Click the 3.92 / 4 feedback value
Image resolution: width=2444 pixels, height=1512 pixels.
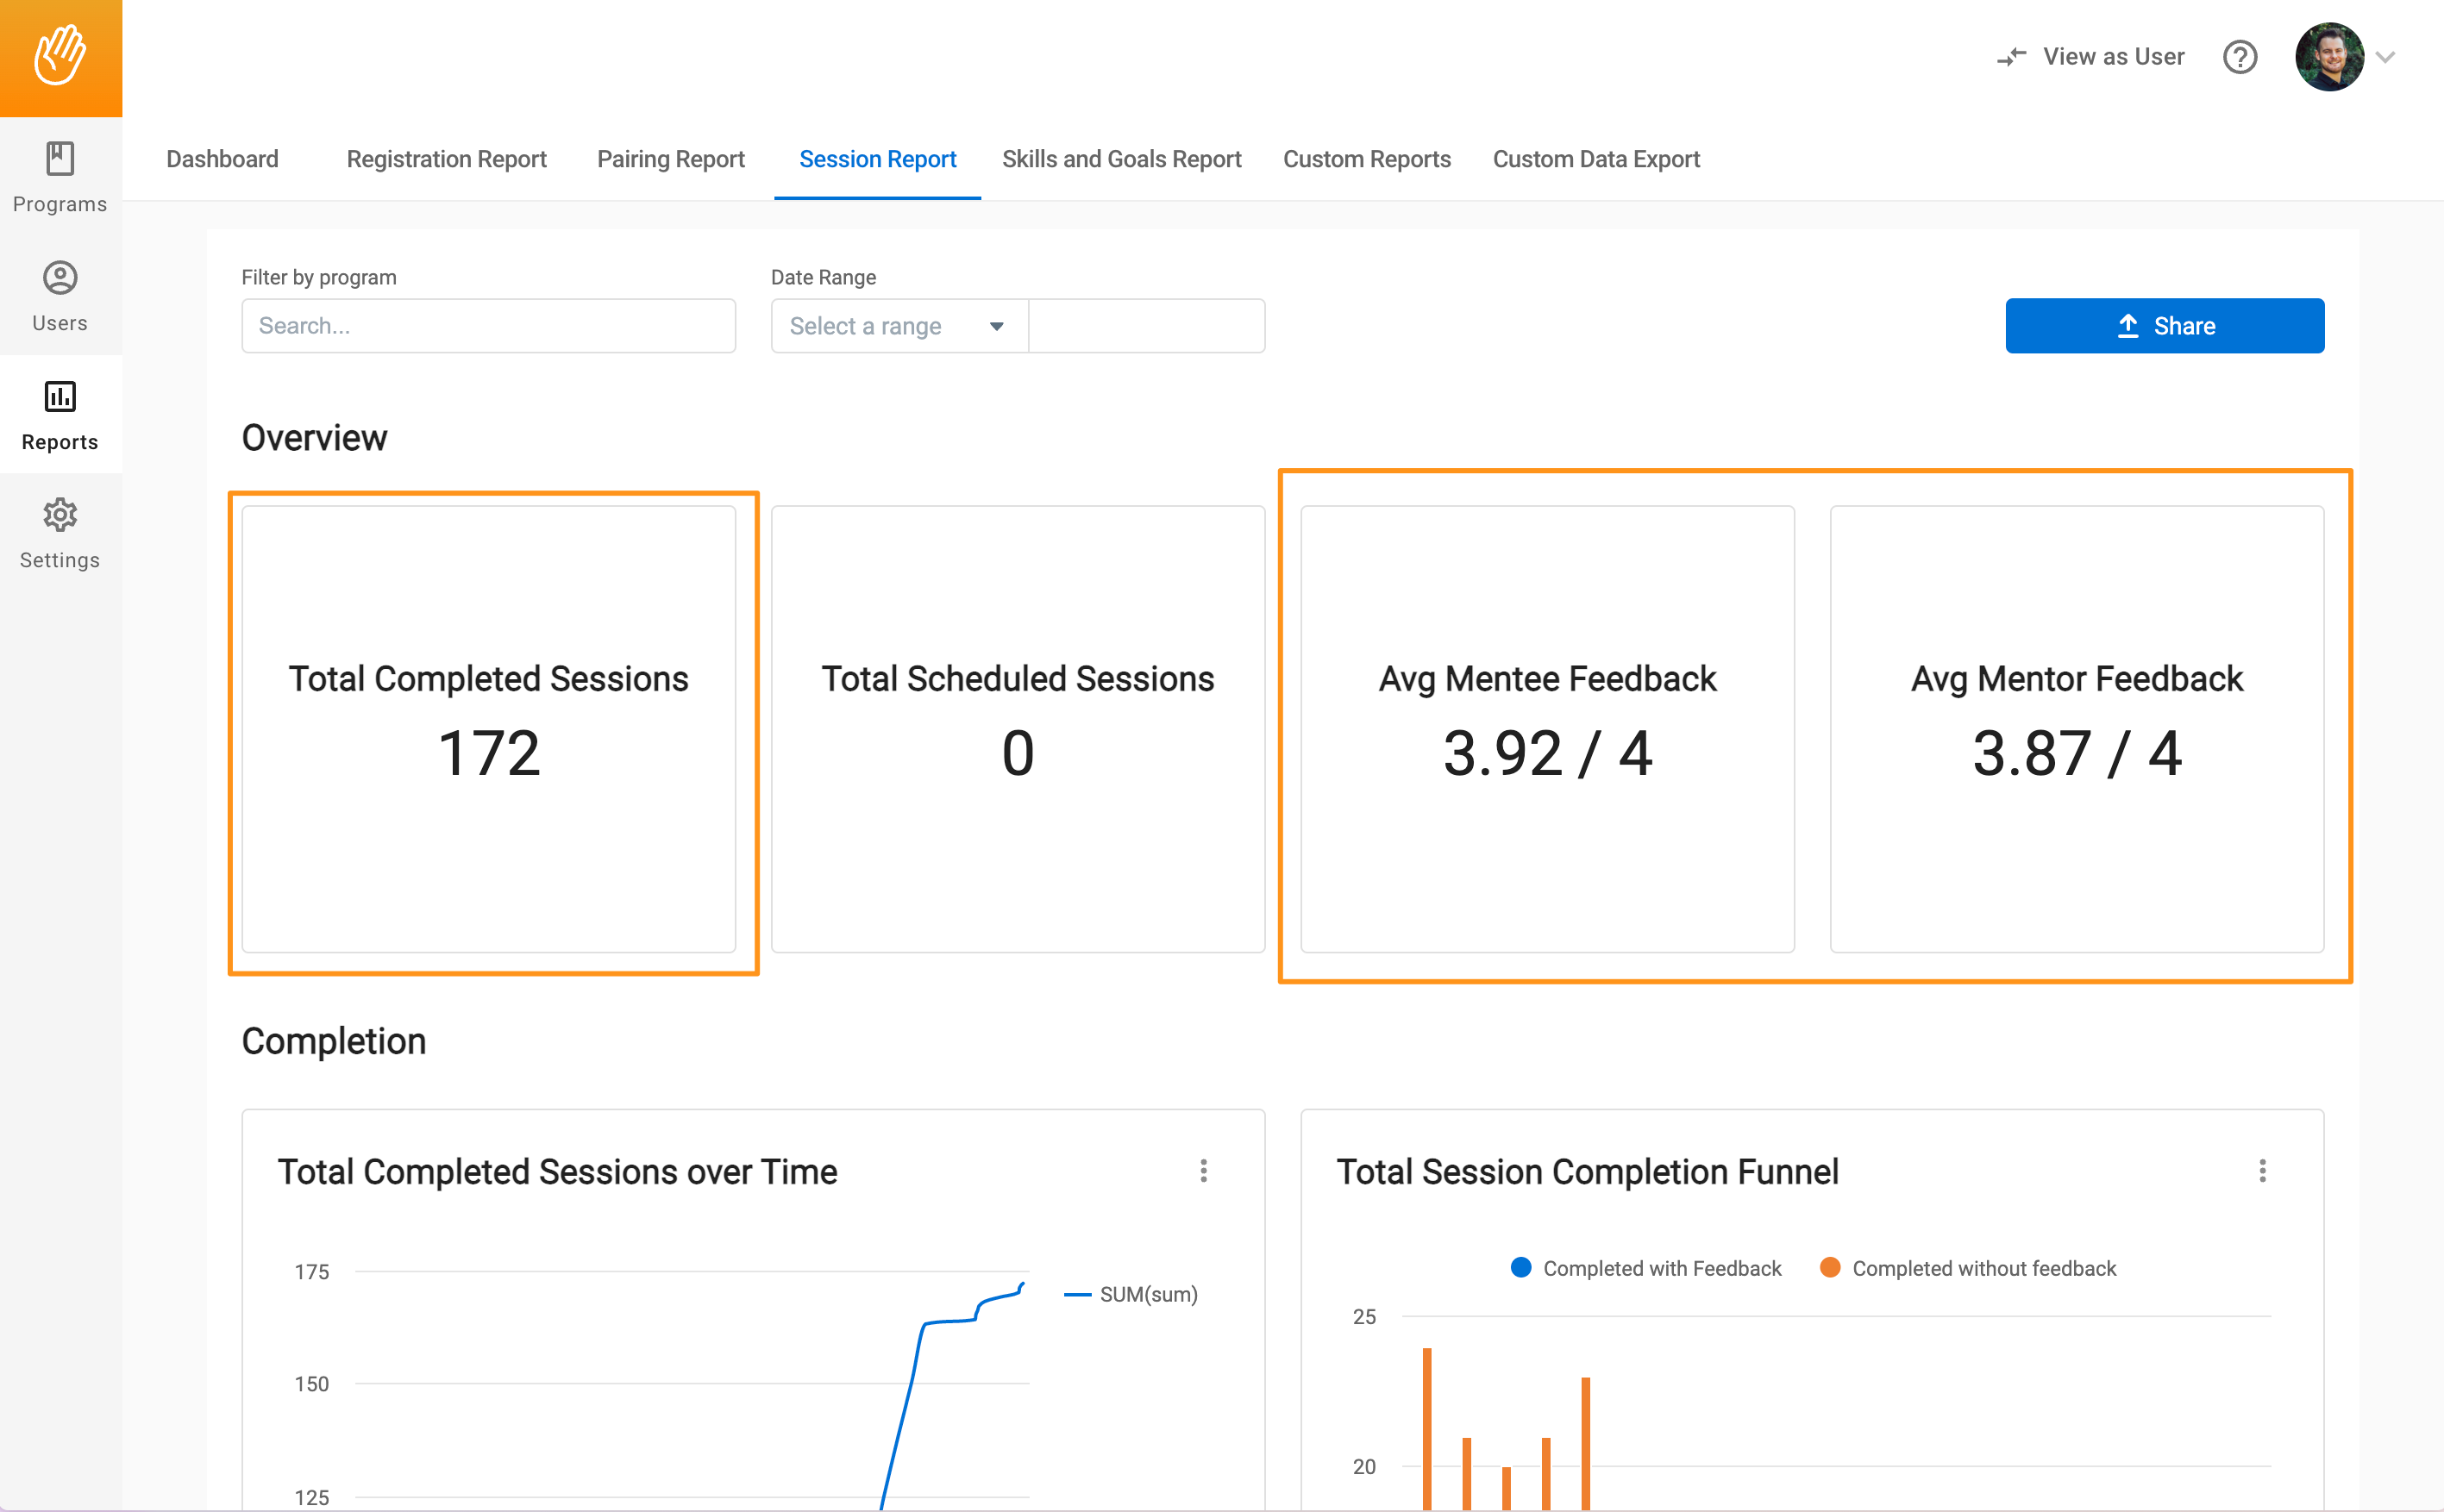point(1546,753)
